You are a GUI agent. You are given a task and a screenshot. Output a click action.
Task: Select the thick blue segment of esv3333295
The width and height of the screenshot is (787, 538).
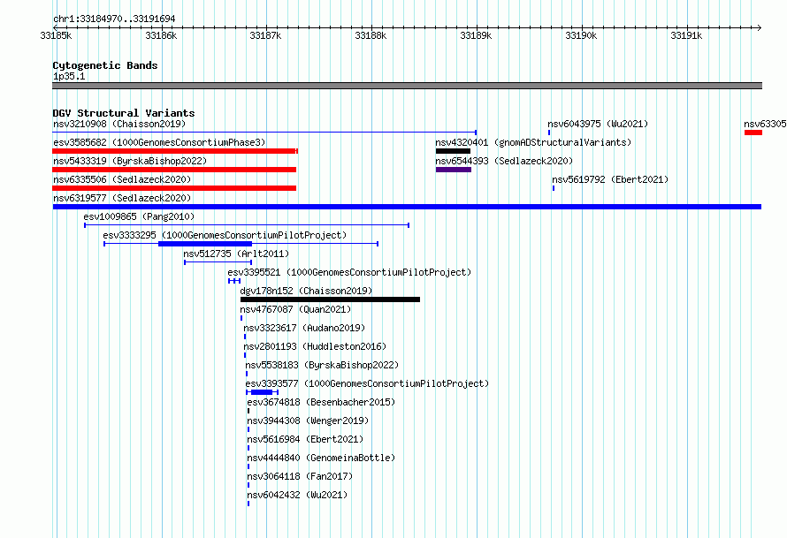point(205,244)
